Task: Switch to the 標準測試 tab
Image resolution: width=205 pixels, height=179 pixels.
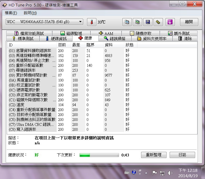Action: [x=23, y=38]
